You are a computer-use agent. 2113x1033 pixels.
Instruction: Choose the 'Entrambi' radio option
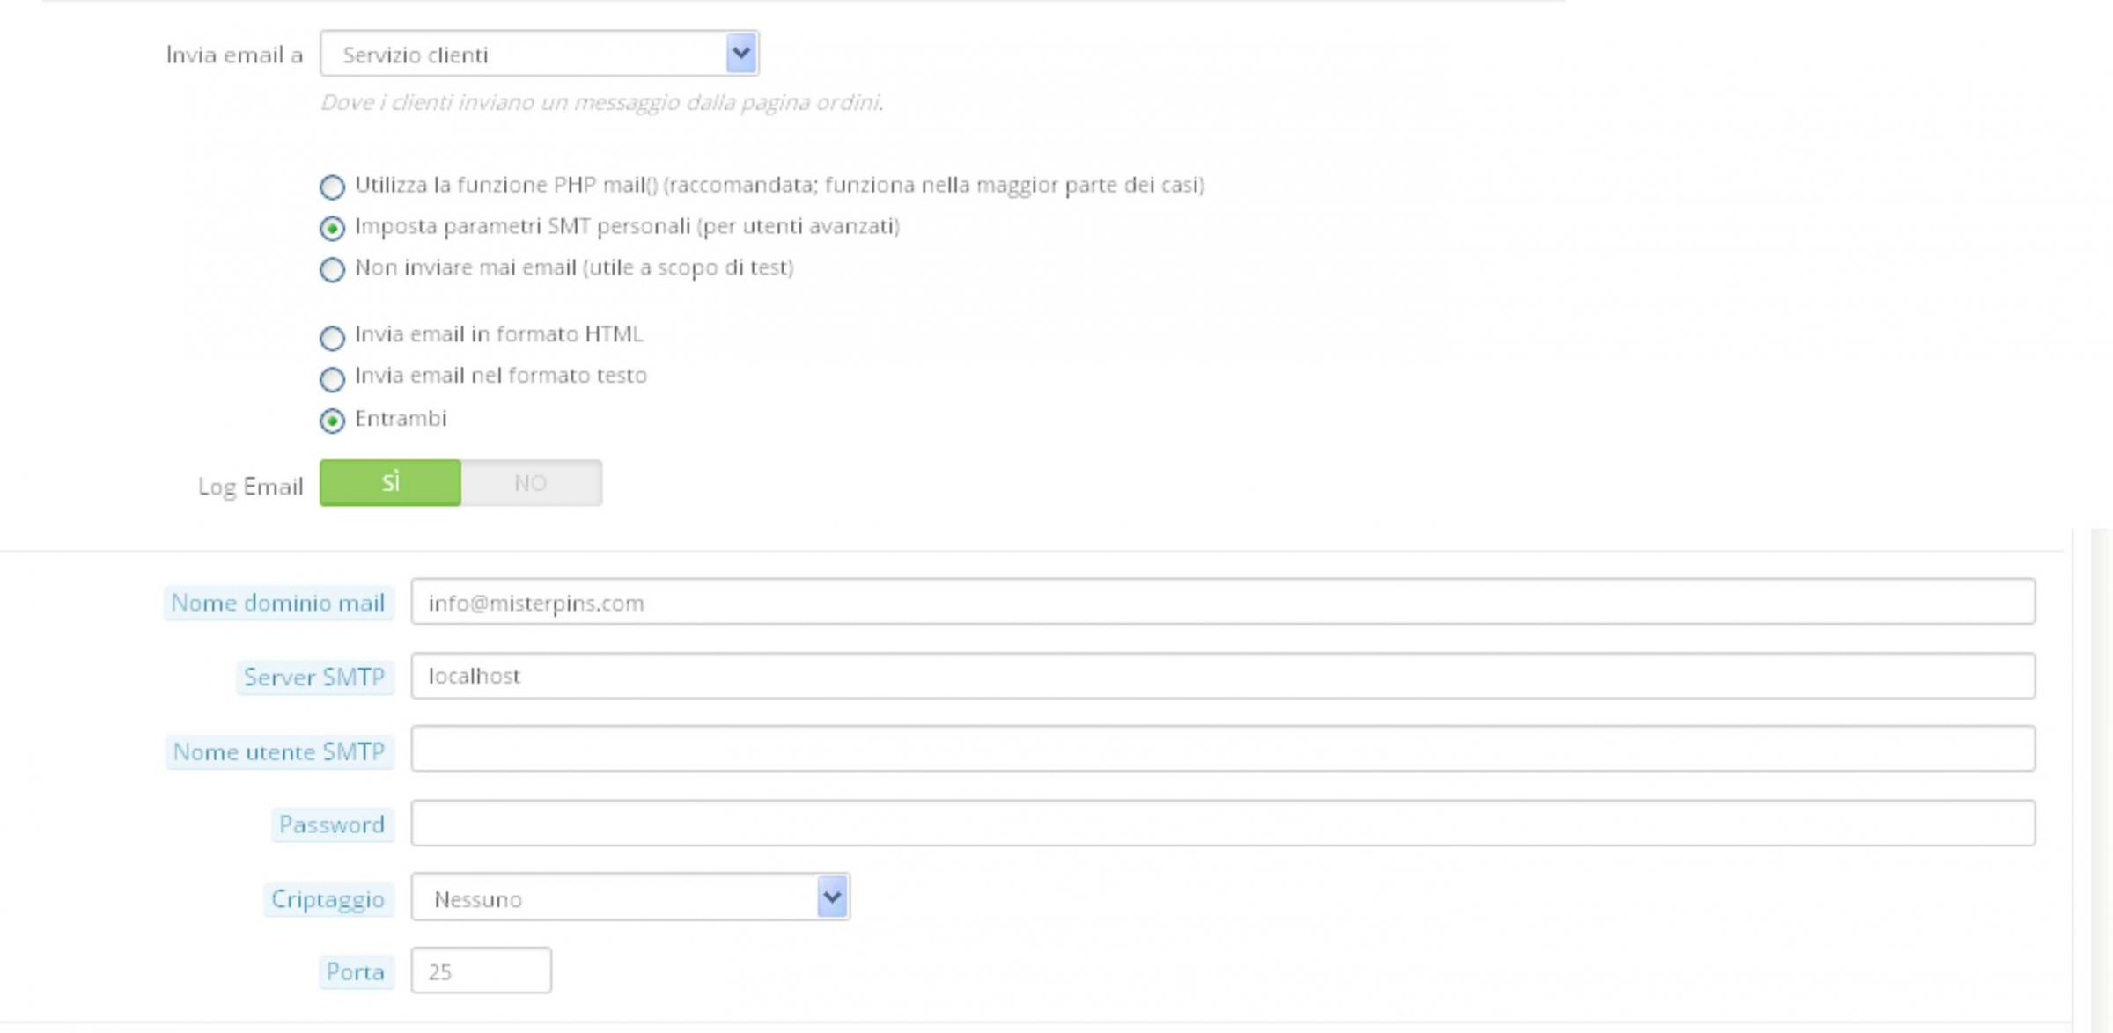point(332,421)
